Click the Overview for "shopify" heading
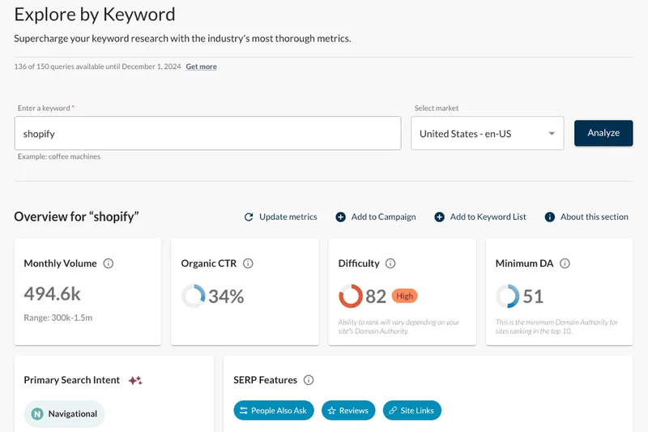648x432 pixels. (76, 216)
